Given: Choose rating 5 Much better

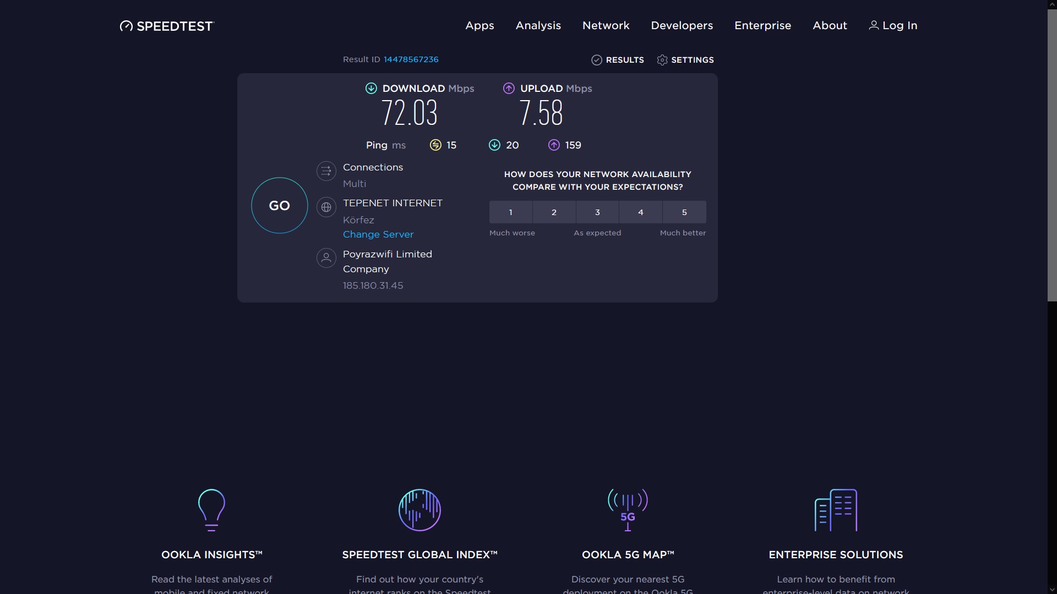Looking at the screenshot, I should pyautogui.click(x=684, y=212).
